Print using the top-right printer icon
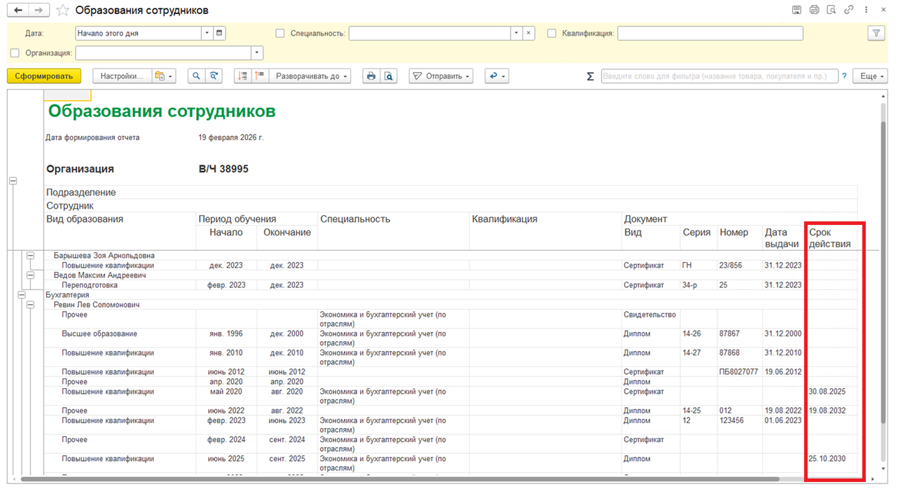Screen dimensions: 898x489 814,10
